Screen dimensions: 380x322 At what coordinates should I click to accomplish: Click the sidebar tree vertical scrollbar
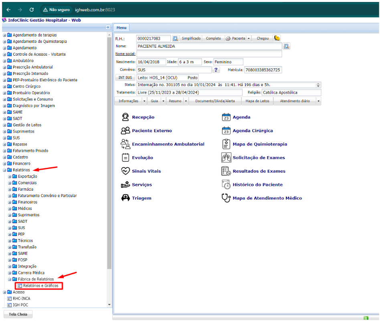pyautogui.click(x=109, y=153)
